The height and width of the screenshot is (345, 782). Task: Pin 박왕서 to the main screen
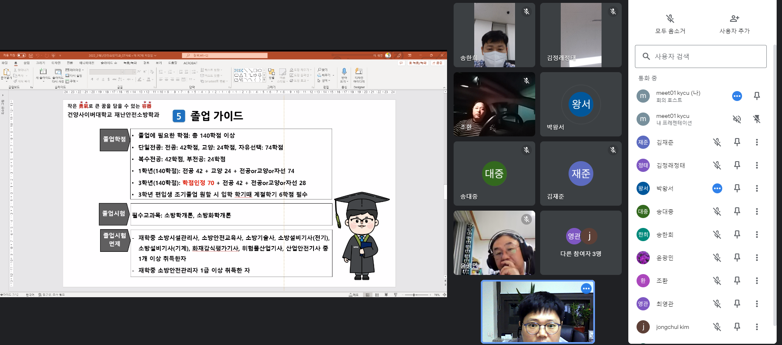(x=737, y=188)
